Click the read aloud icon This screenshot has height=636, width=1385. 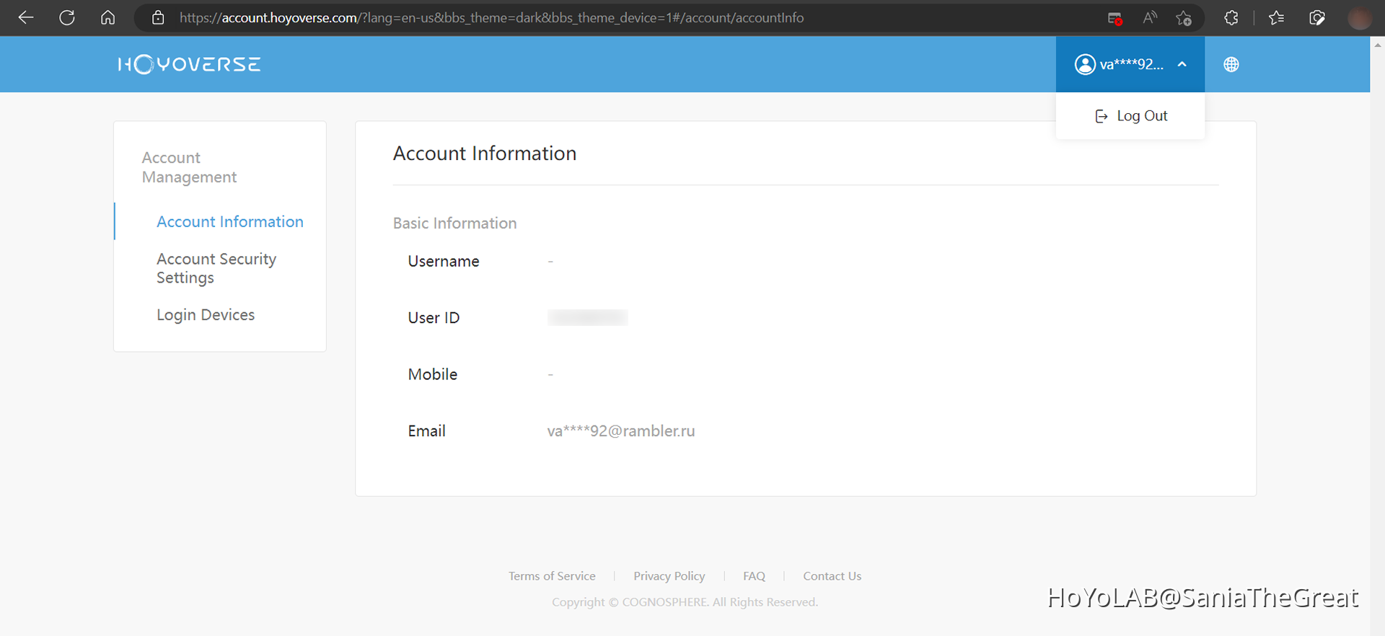[x=1150, y=18]
